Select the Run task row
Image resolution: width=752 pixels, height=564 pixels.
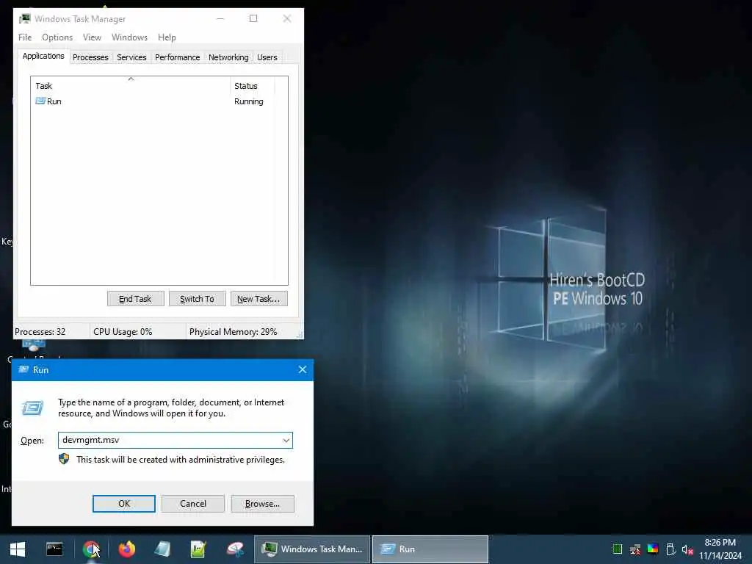[x=153, y=101]
